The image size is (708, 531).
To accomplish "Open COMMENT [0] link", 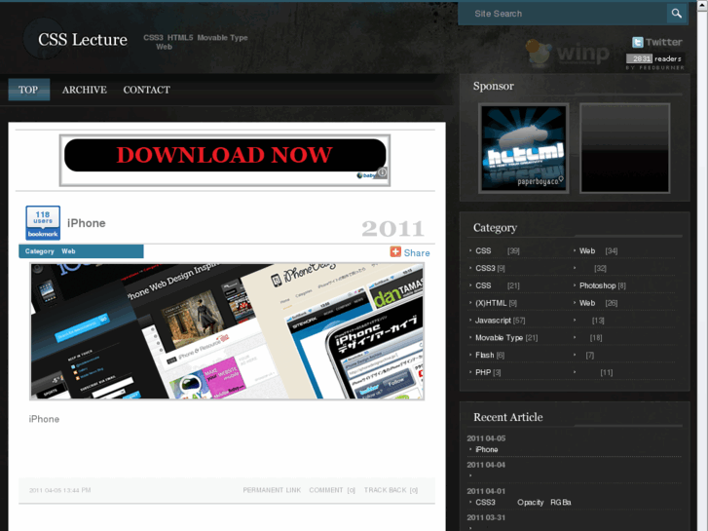I will (x=332, y=490).
